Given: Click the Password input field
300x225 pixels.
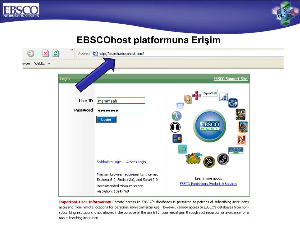Looking at the screenshot, I should [x=121, y=110].
